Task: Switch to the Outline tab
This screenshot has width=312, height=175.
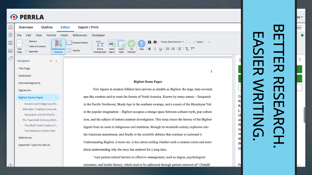Action: (47, 27)
